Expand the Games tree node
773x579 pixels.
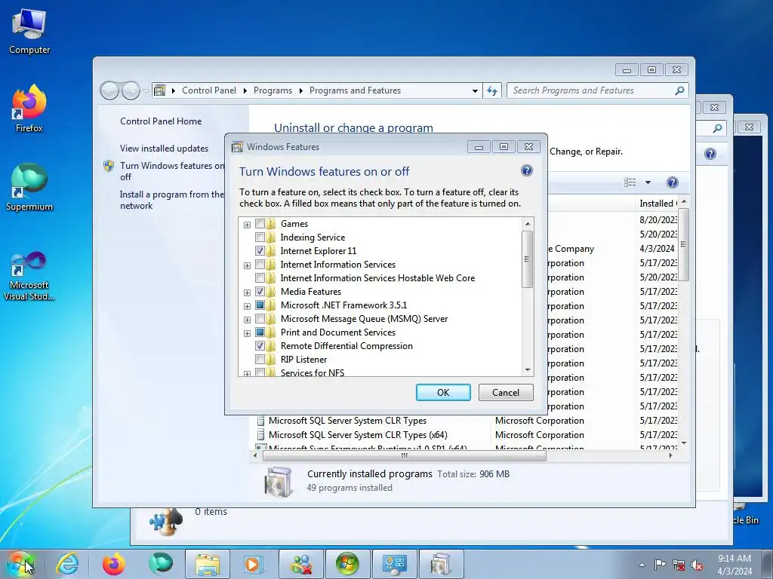[x=247, y=225]
